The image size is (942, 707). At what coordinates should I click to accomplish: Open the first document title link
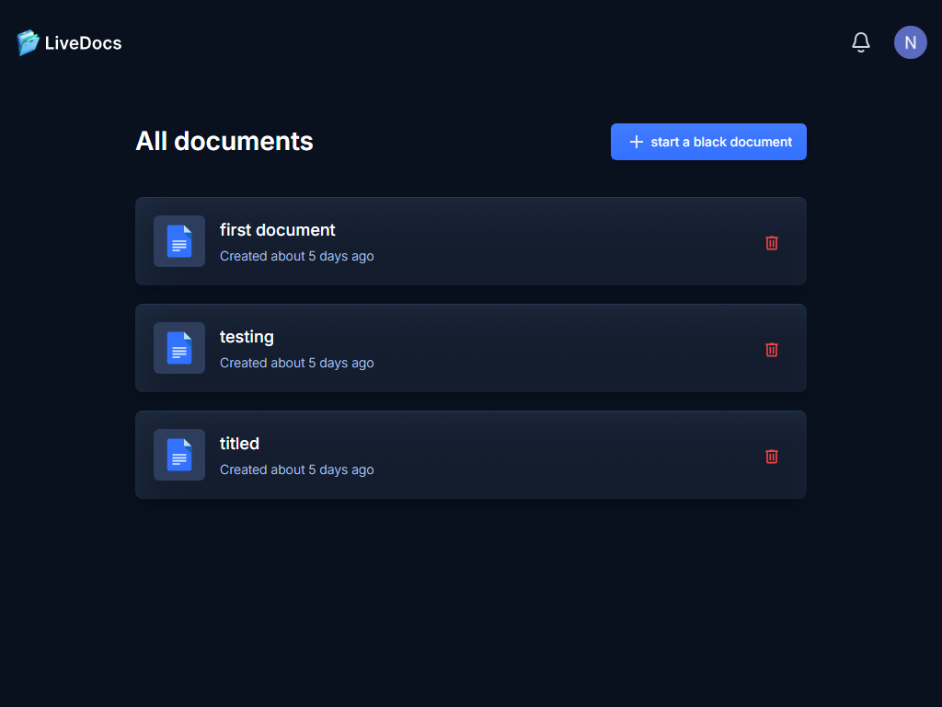(x=277, y=230)
